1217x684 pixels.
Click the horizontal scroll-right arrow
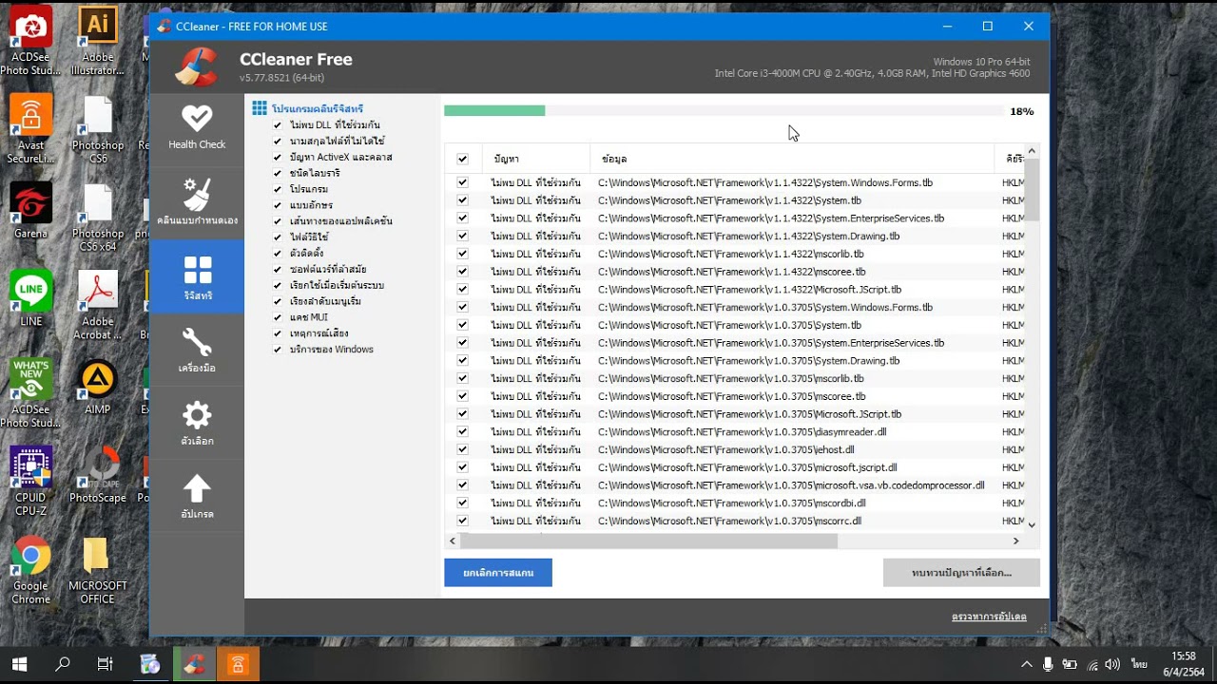[1015, 541]
